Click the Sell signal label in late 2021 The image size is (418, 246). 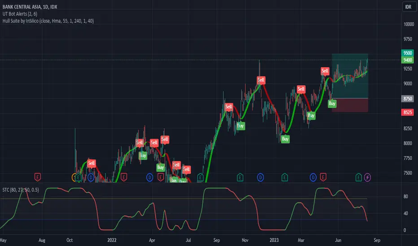(91, 163)
